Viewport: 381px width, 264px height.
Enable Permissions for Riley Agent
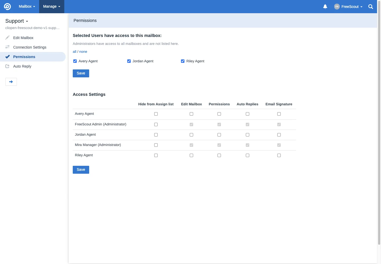click(219, 155)
